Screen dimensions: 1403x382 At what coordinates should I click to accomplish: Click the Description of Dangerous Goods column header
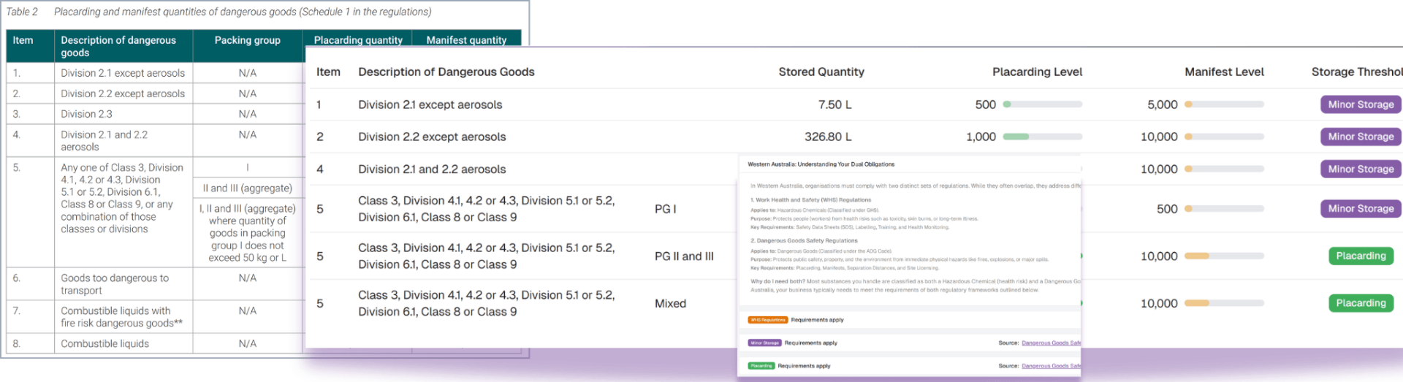[x=446, y=72]
